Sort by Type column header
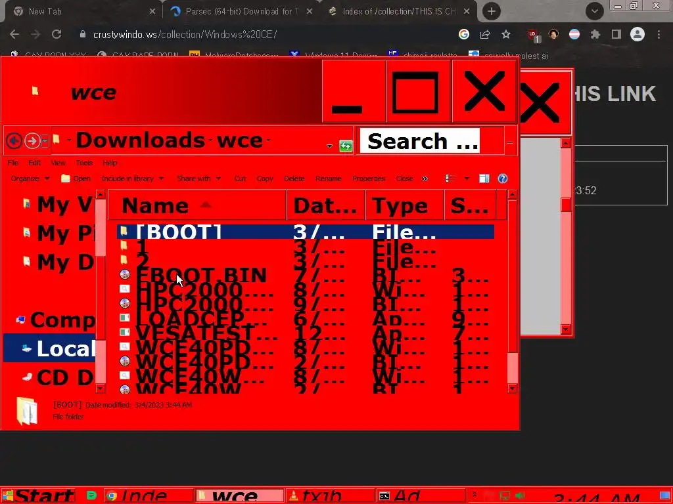 click(x=404, y=205)
